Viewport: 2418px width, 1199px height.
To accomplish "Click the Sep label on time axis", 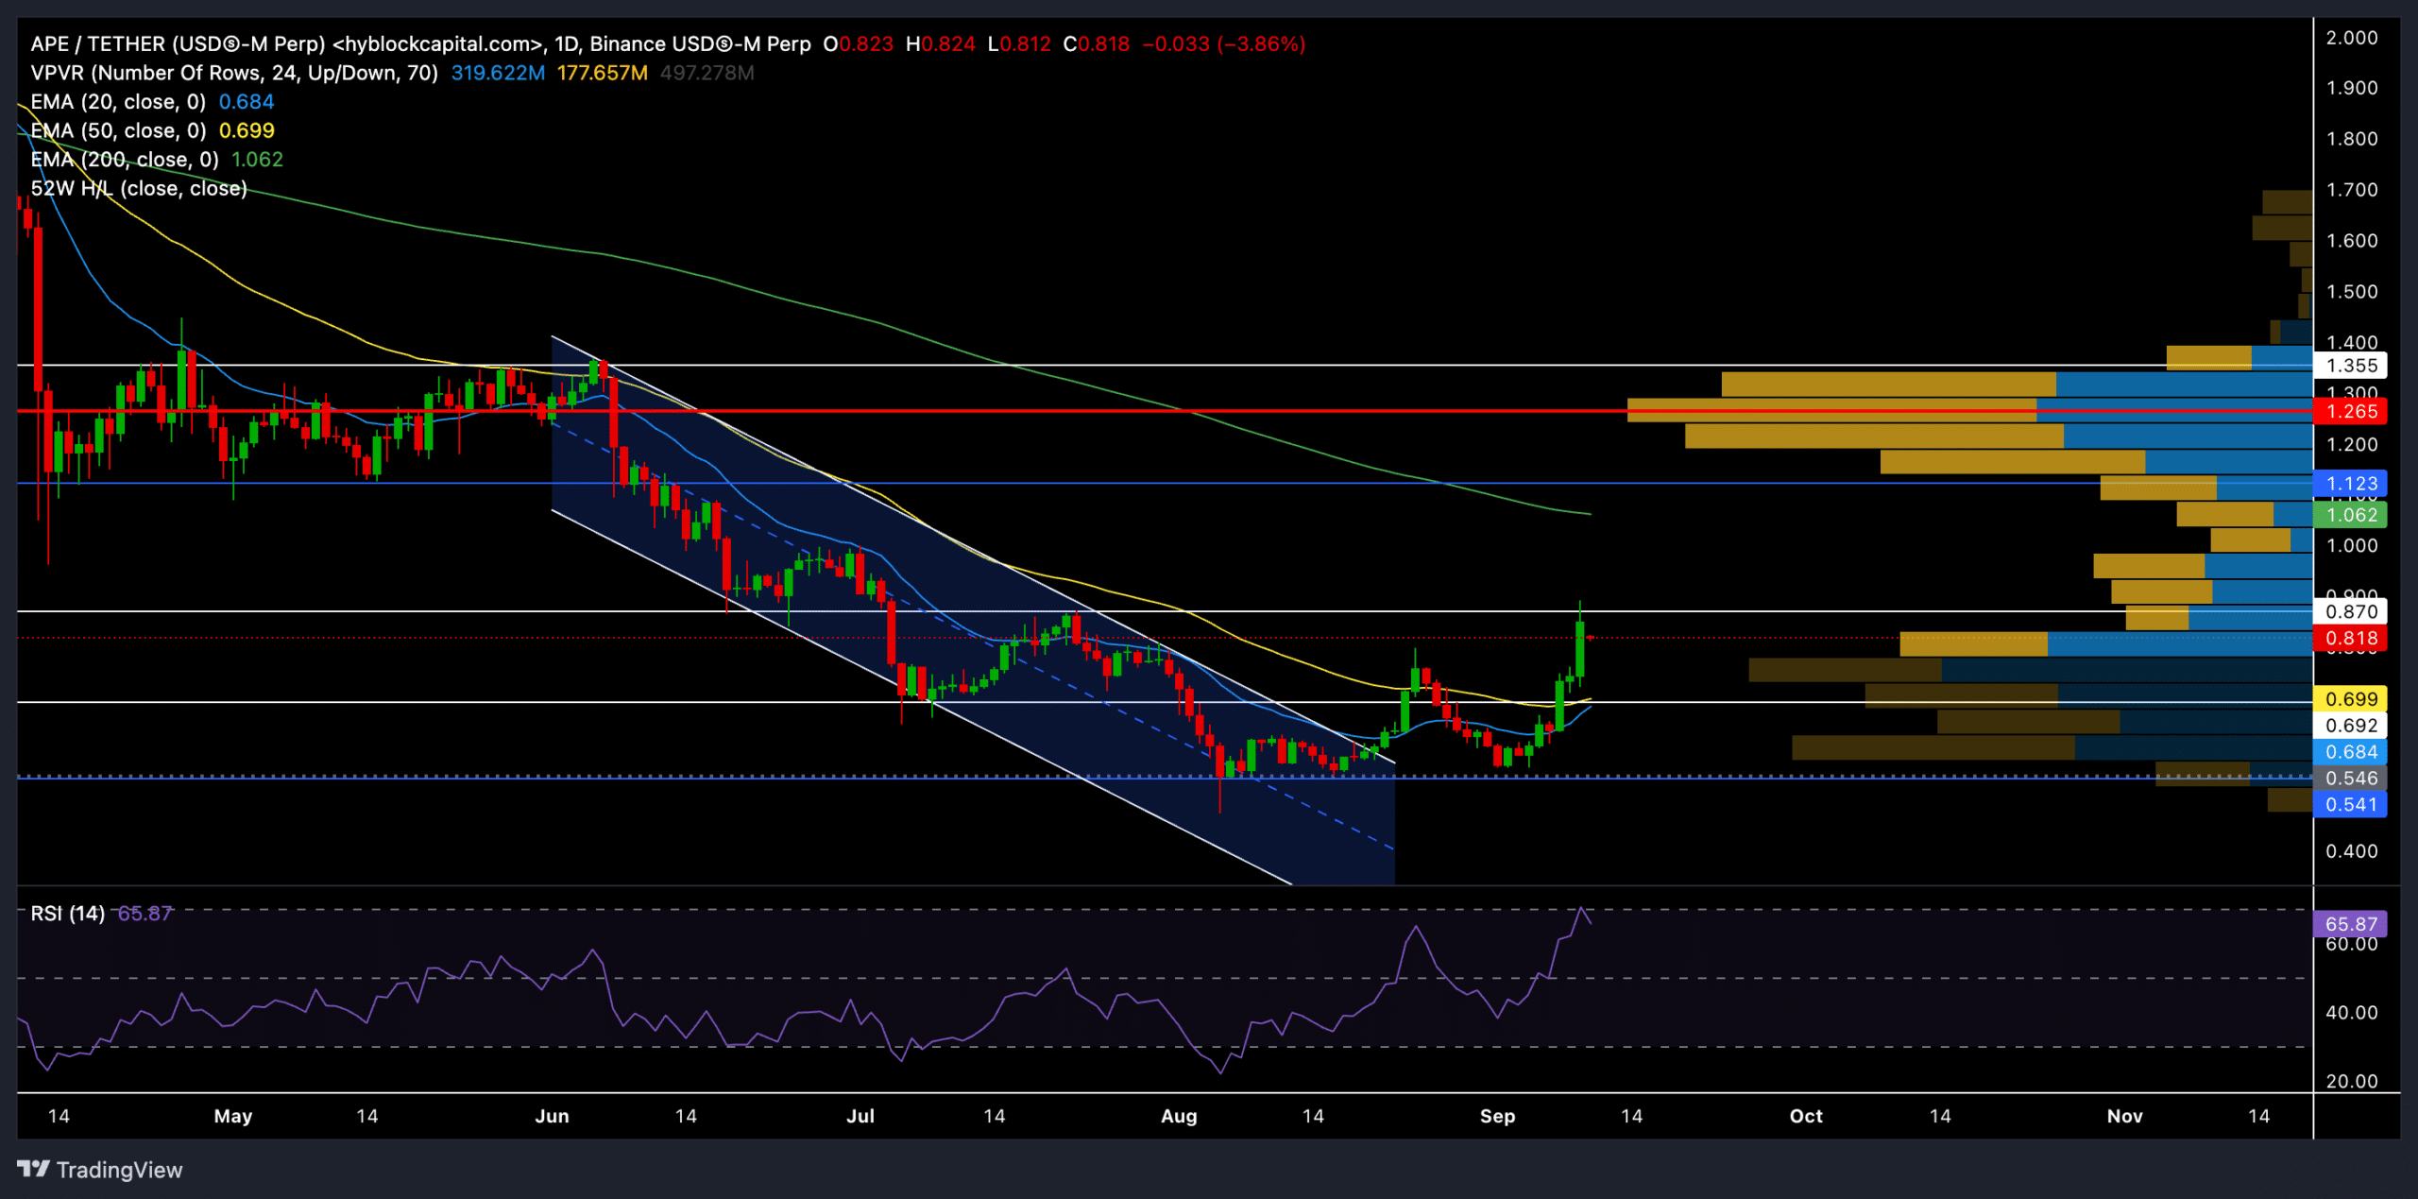I will click(x=1497, y=1116).
